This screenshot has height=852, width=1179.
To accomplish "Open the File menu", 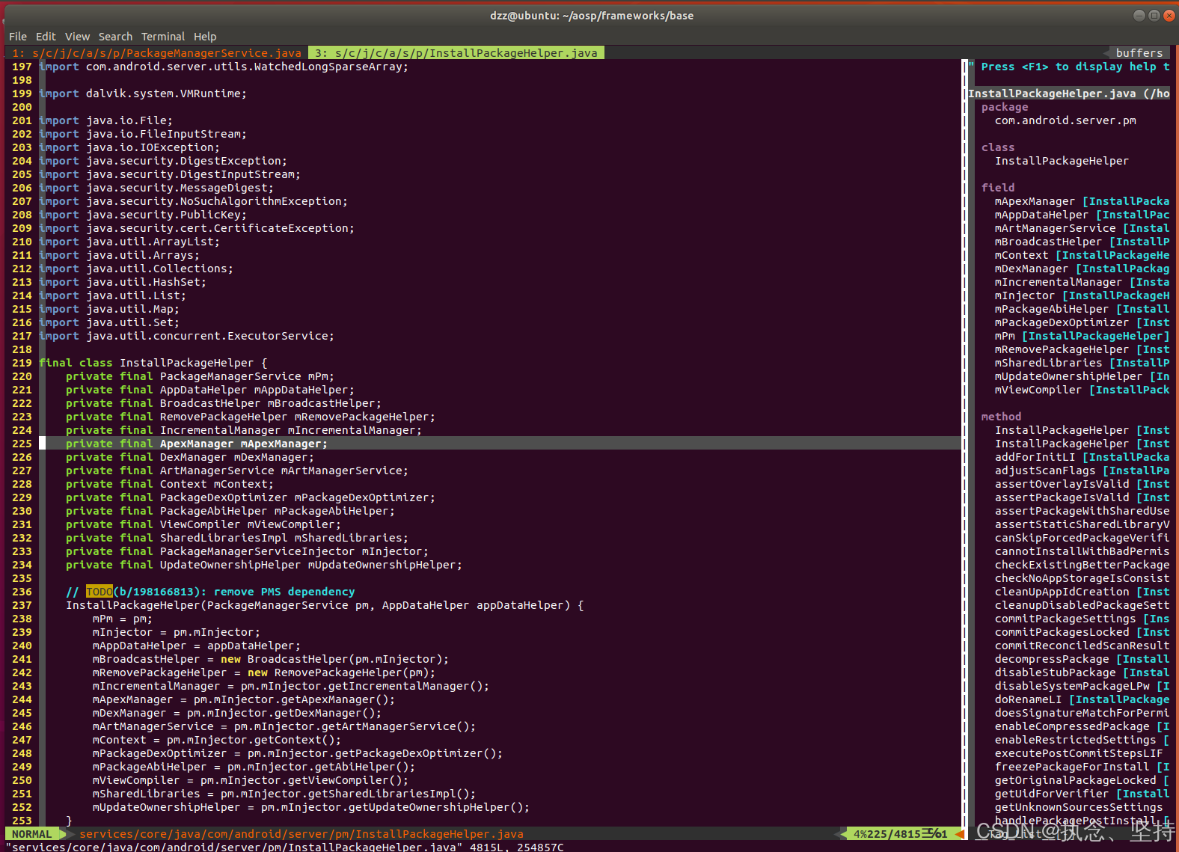I will click(x=18, y=37).
